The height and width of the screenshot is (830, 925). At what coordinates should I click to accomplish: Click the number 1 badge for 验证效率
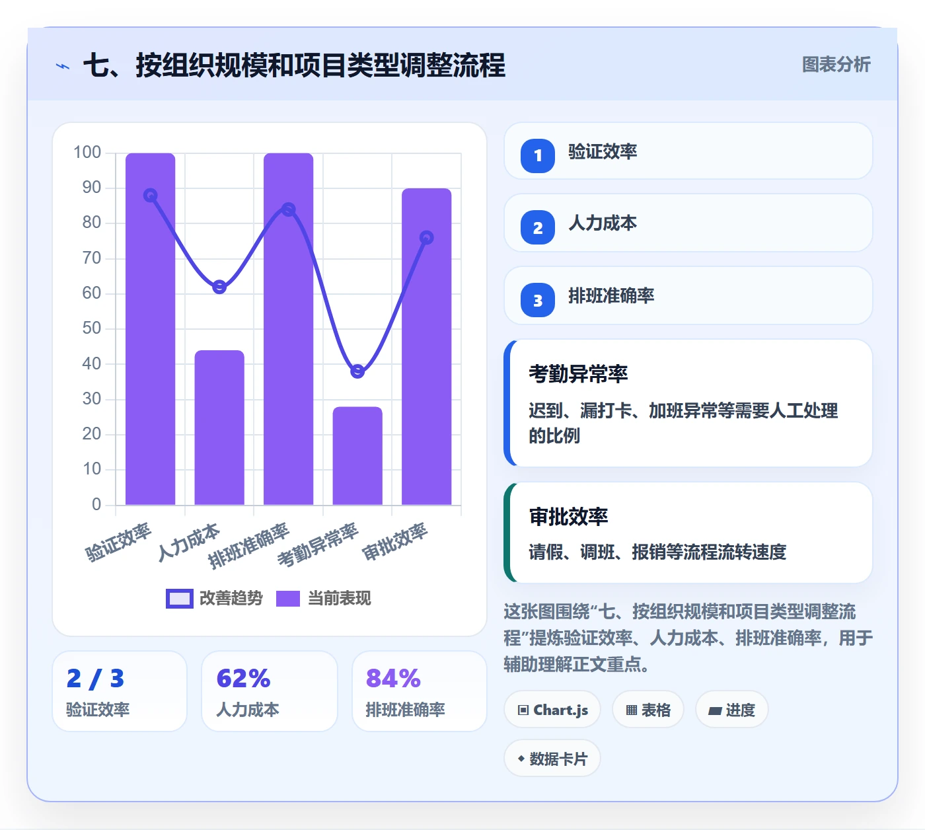coord(538,156)
